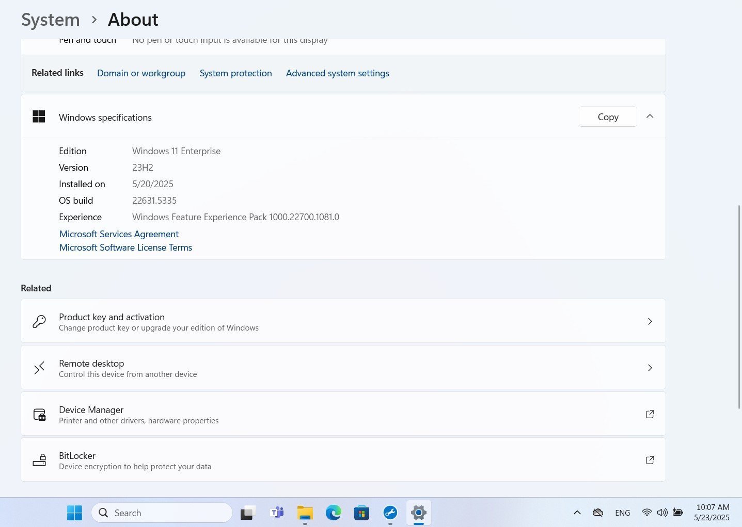Open the Wi-Fi network tray icon
Image resolution: width=742 pixels, height=527 pixels.
(646, 513)
